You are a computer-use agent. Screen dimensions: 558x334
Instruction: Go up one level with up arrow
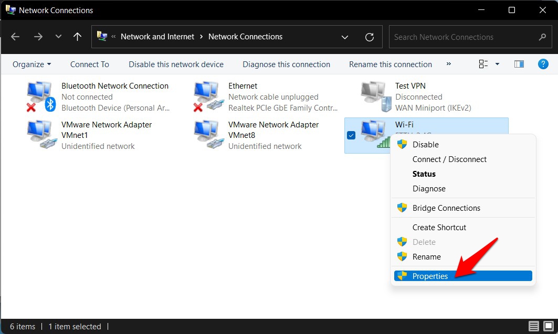click(x=78, y=37)
